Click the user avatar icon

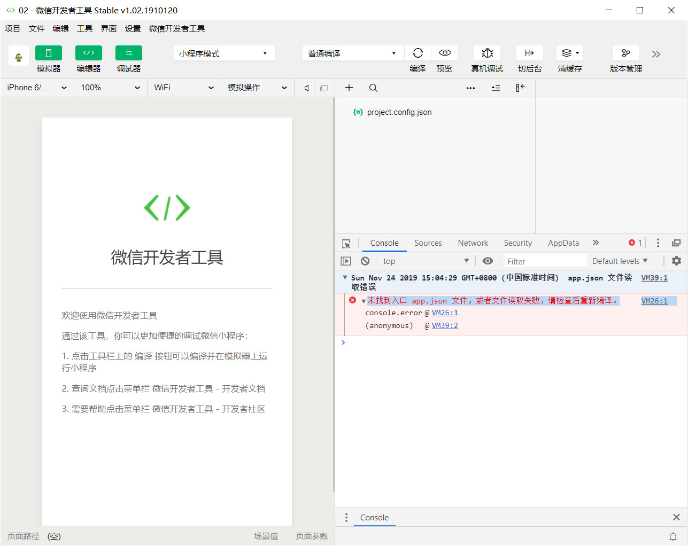(x=19, y=56)
